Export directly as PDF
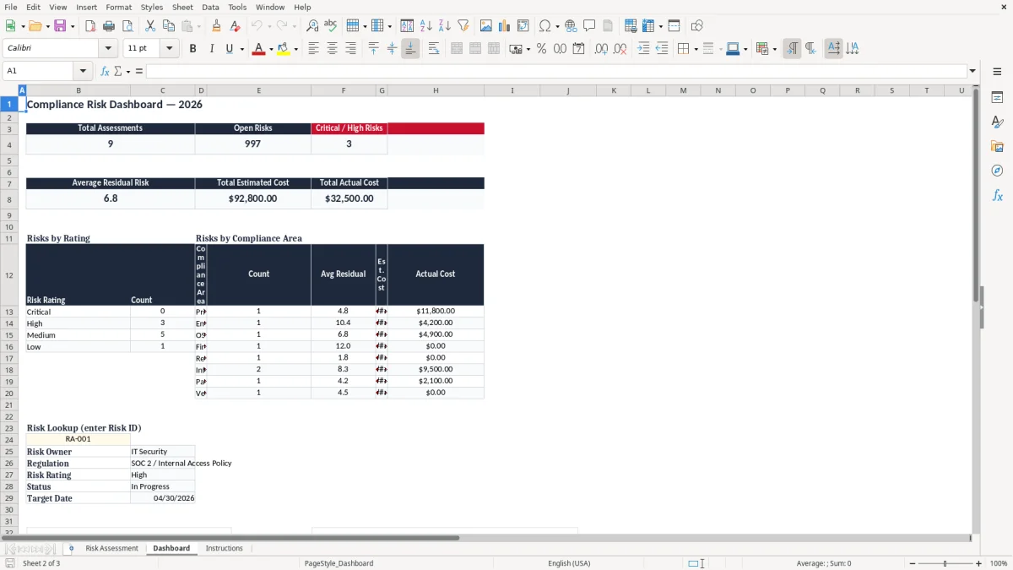 click(x=90, y=26)
